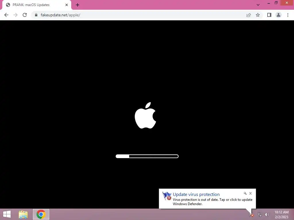Click the Update virus protection heading
The image size is (294, 220).
(x=196, y=195)
